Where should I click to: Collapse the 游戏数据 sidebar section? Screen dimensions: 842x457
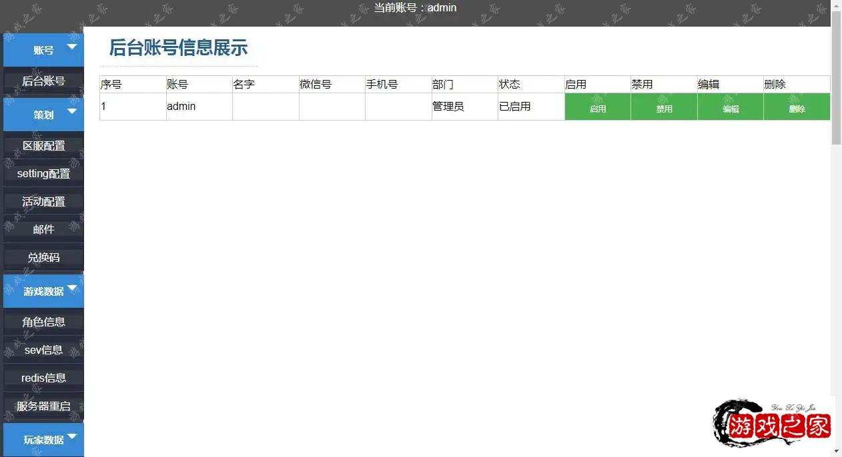pos(43,291)
